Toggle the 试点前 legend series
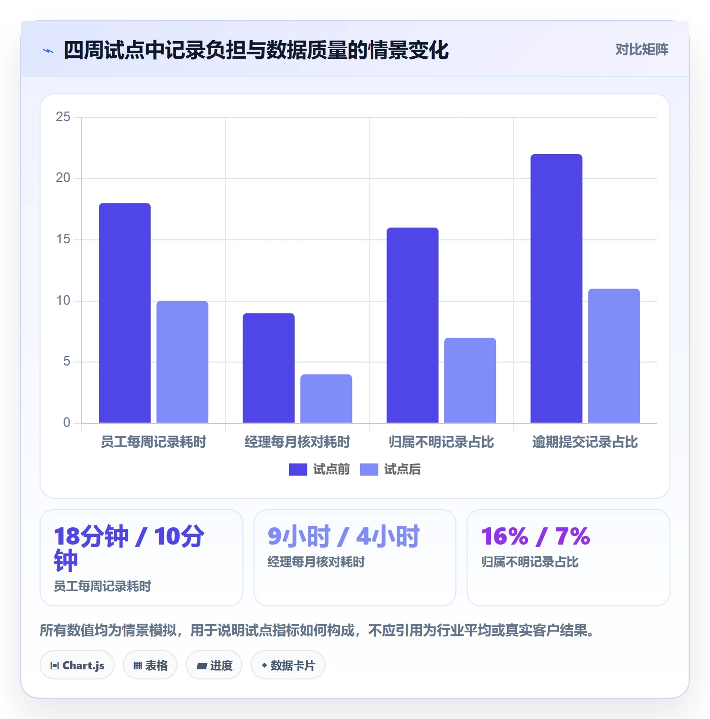 [319, 470]
